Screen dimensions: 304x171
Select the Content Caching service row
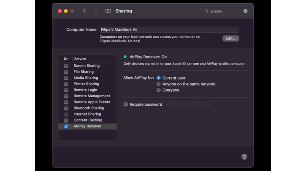point(88,120)
